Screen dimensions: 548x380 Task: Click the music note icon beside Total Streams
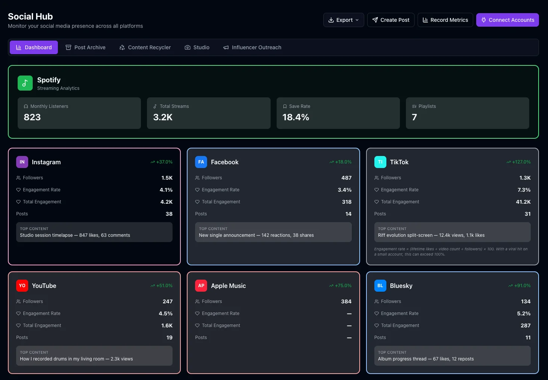pos(155,106)
